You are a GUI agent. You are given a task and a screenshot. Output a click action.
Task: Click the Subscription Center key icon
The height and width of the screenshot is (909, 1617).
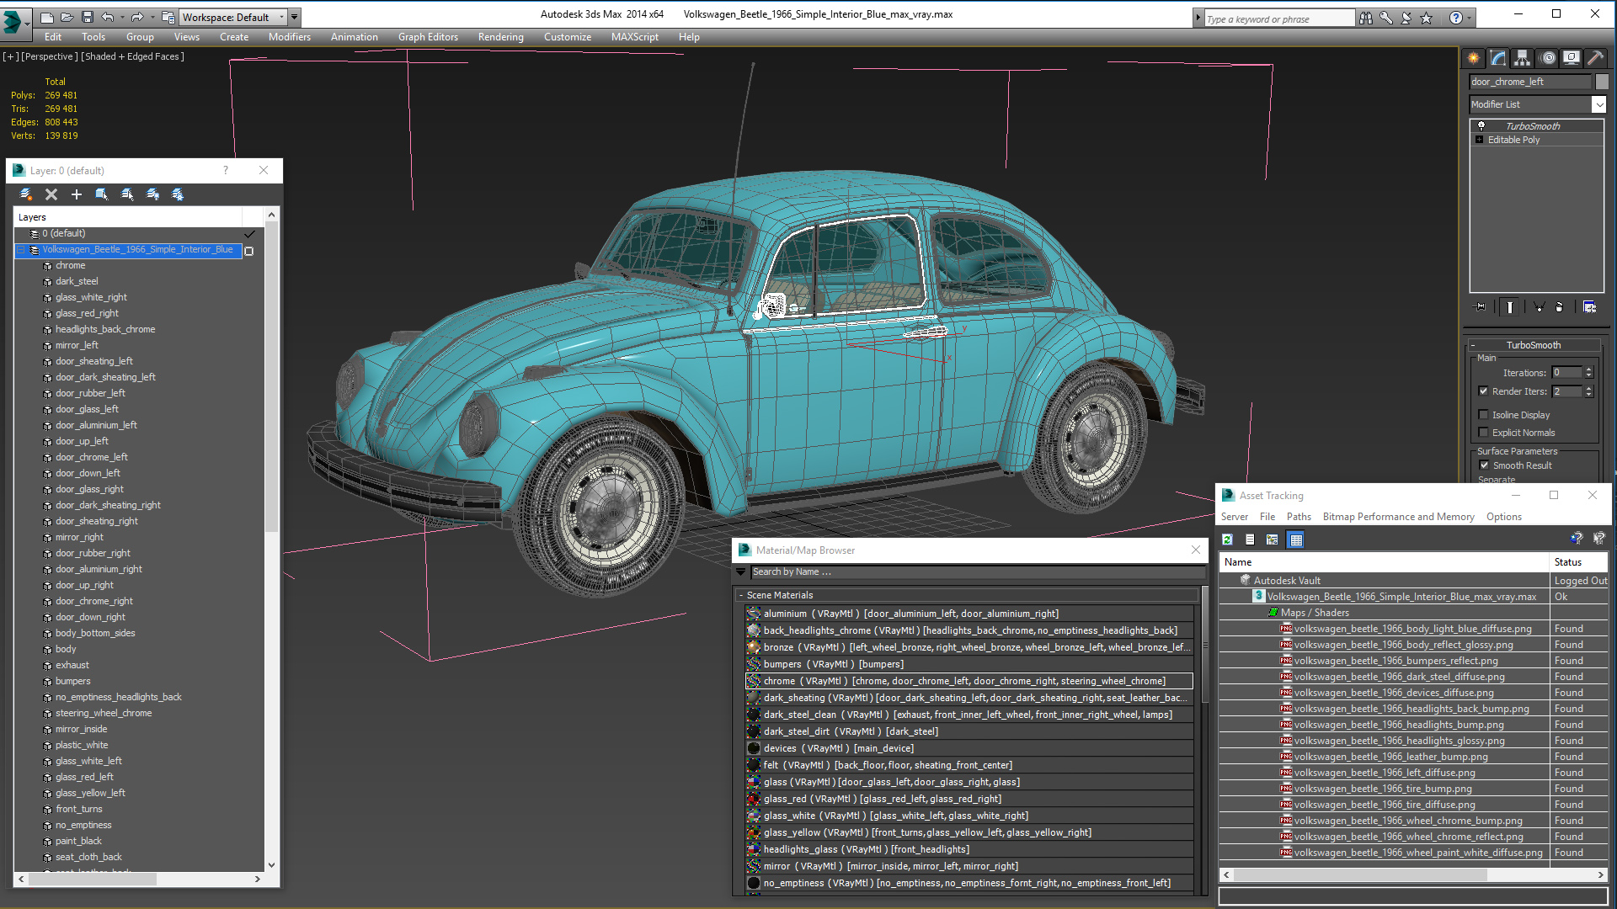1385,18
